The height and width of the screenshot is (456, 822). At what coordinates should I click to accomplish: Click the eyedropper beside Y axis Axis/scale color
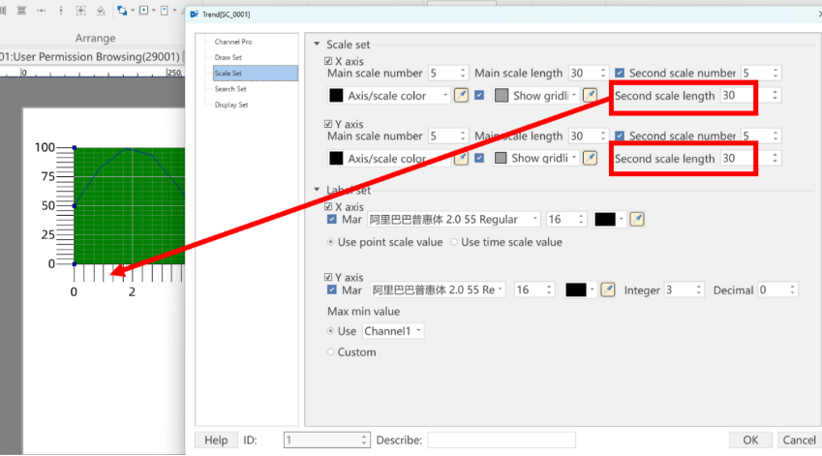pyautogui.click(x=461, y=158)
